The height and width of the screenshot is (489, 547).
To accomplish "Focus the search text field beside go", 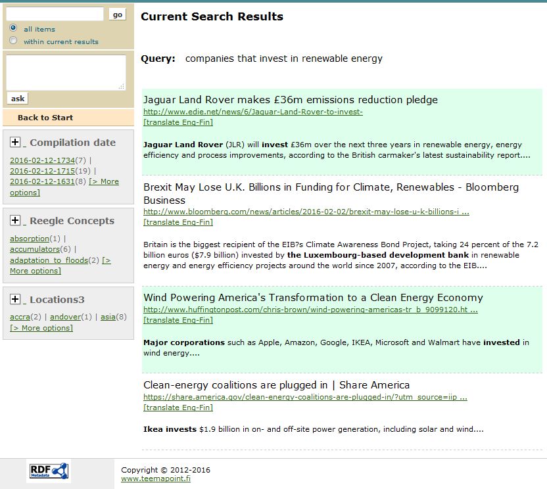I will click(x=55, y=14).
